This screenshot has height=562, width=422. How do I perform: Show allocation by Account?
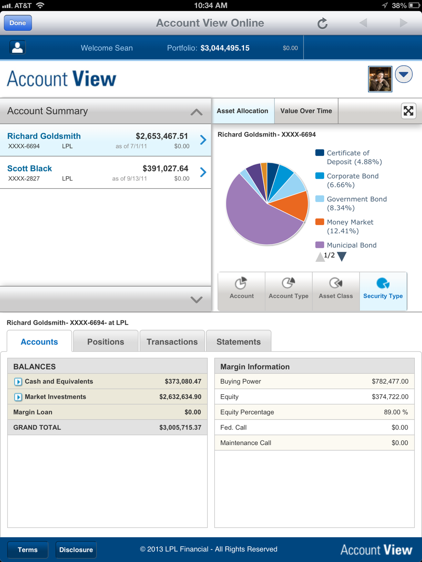click(241, 291)
